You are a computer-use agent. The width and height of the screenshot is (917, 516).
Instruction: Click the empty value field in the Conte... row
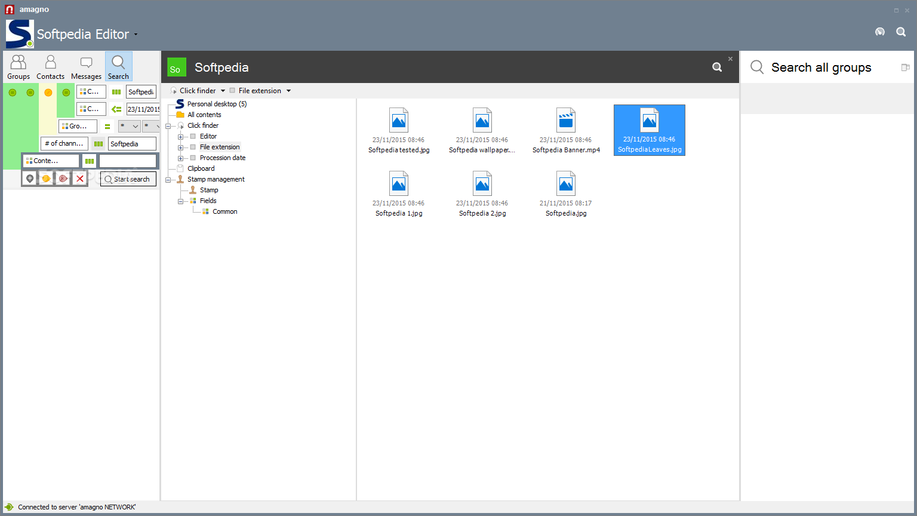coord(128,161)
